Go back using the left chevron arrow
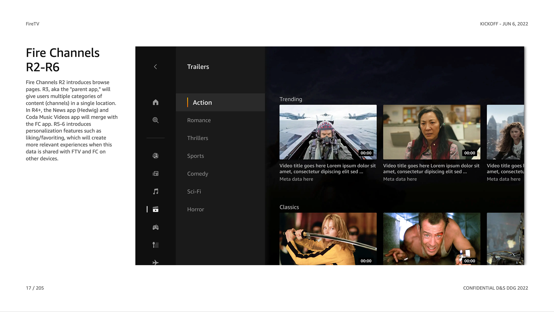This screenshot has width=554, height=312. (155, 67)
